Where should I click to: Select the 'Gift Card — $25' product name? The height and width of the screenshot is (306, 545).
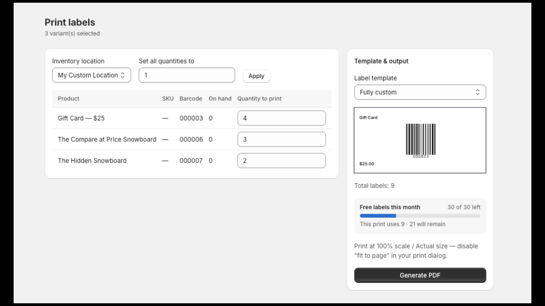pos(81,118)
